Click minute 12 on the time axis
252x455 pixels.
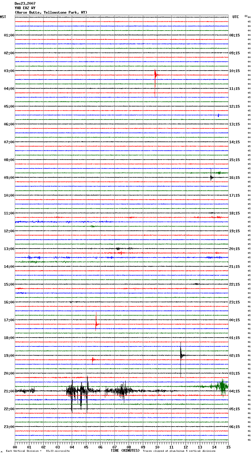pos(186,447)
